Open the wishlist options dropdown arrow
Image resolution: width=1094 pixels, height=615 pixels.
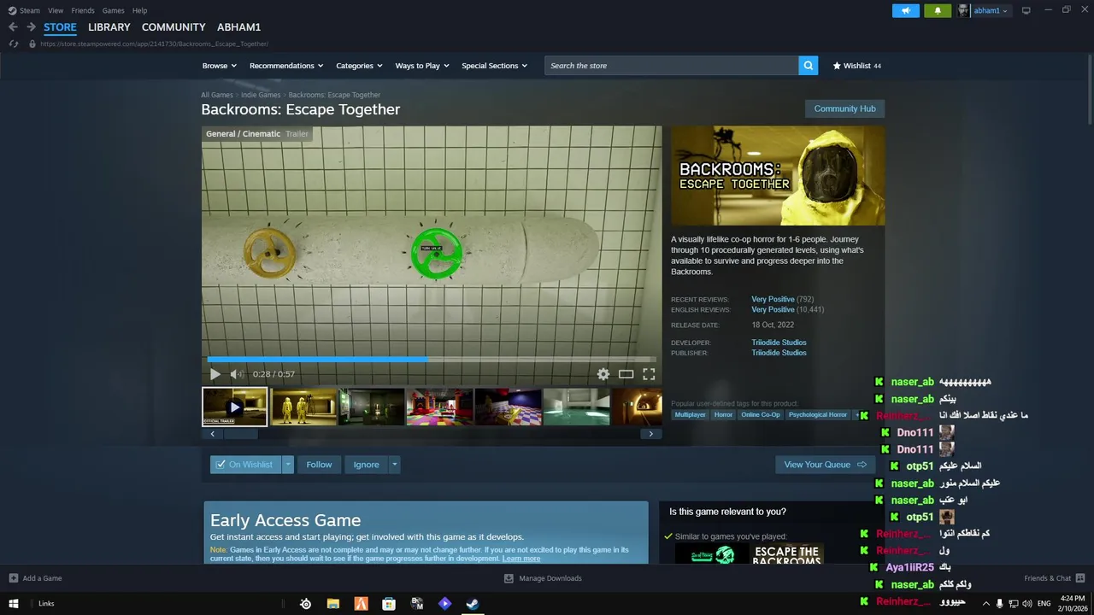(x=288, y=465)
